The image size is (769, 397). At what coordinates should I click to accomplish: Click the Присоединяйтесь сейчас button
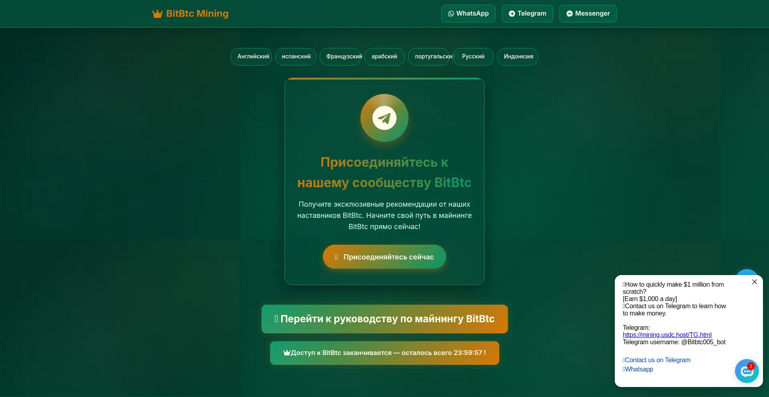pos(384,257)
